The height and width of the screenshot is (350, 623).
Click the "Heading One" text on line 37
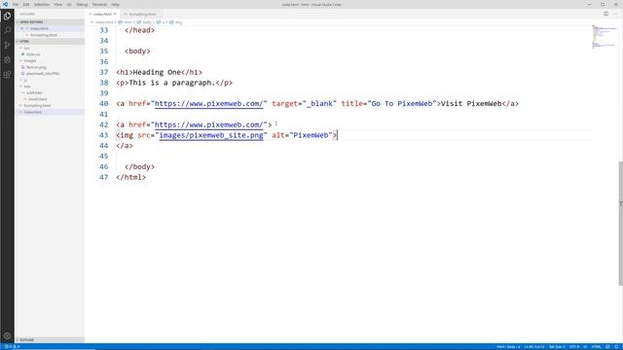[157, 72]
